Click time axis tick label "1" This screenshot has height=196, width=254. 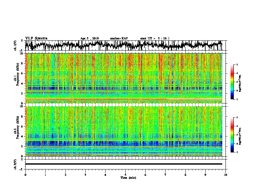coord(45,175)
